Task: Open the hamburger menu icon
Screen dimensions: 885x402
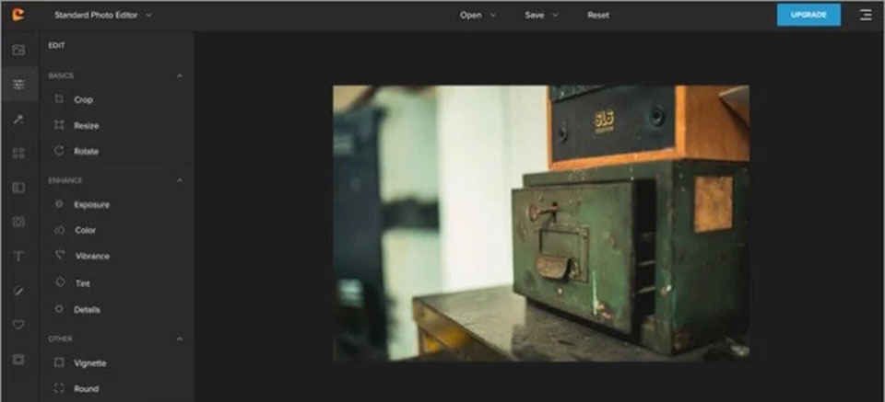Action: coord(866,15)
